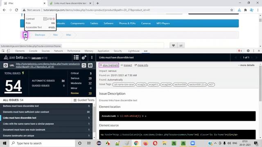This screenshot has width=262, height=147.
Task: Select Document must have one main landmark
Action: click(46, 130)
